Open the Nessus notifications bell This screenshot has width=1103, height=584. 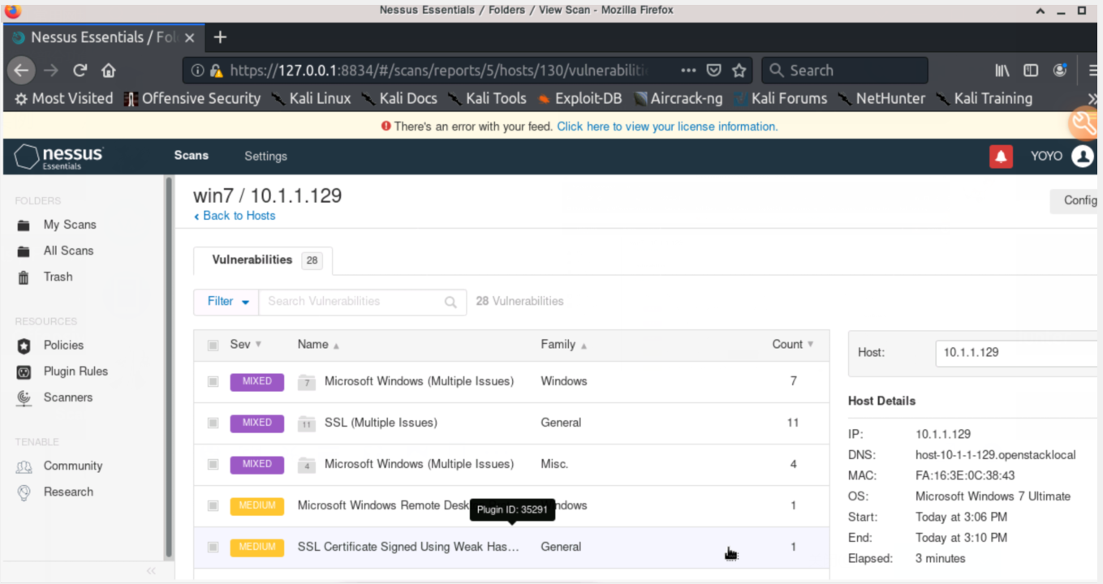click(x=1001, y=157)
